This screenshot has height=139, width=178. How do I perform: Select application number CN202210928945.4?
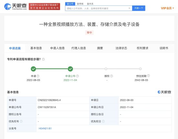coord(49,100)
